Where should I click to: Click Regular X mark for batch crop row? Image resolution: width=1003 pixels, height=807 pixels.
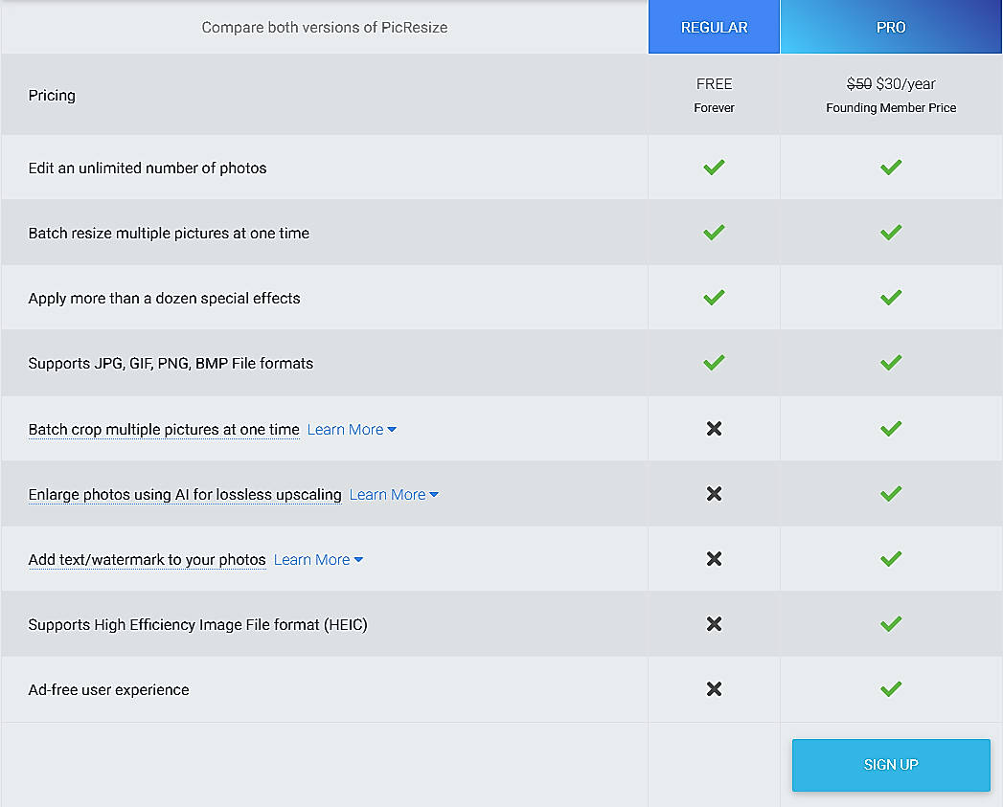coord(714,429)
